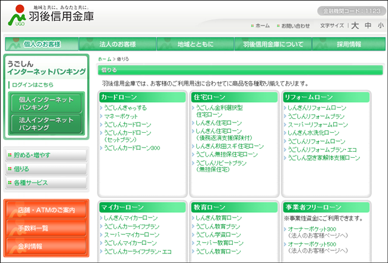Click the 住宅ローン section header
This screenshot has height=263, width=388.
235,97
